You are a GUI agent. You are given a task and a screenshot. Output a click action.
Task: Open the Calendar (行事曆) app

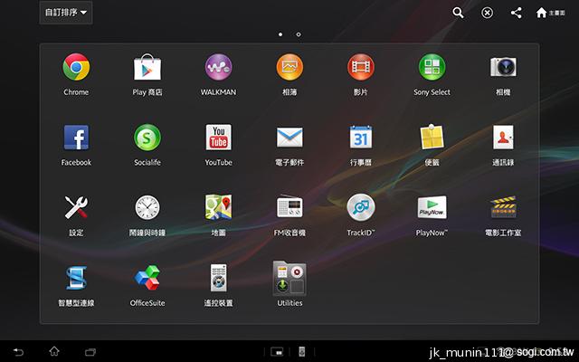(361, 138)
